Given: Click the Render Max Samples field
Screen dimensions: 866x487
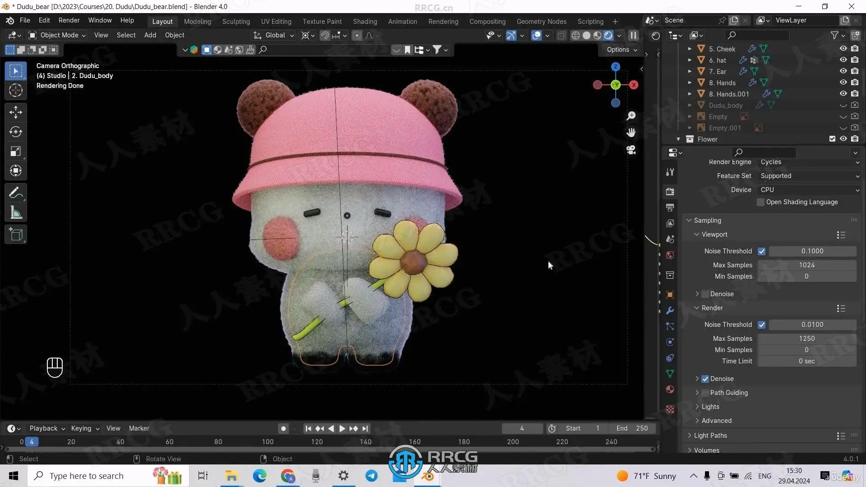Looking at the screenshot, I should coord(806,339).
